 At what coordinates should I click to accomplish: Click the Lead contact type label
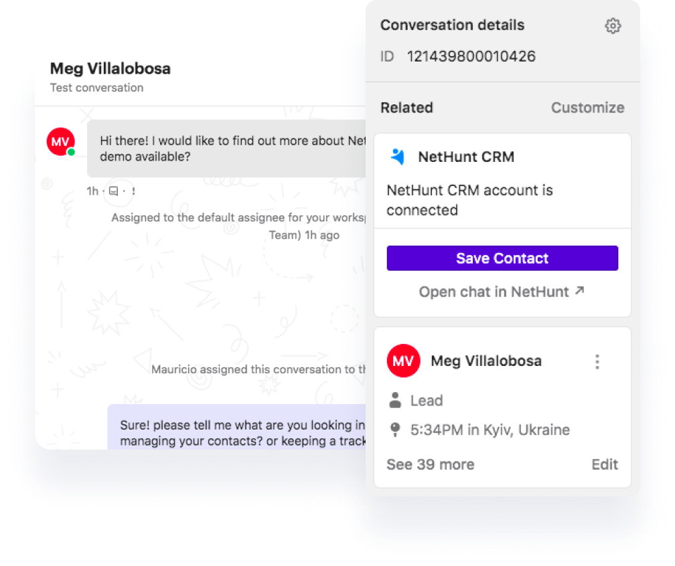click(x=426, y=400)
